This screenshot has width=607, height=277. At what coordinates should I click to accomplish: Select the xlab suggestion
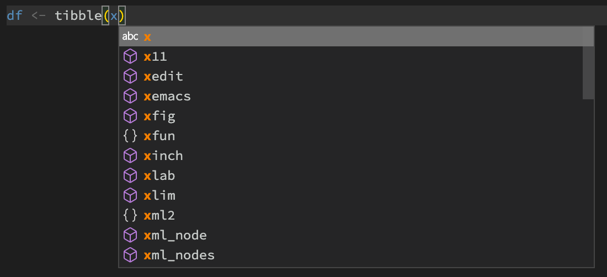[x=159, y=175]
